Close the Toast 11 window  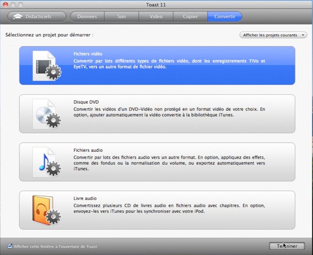6,5
